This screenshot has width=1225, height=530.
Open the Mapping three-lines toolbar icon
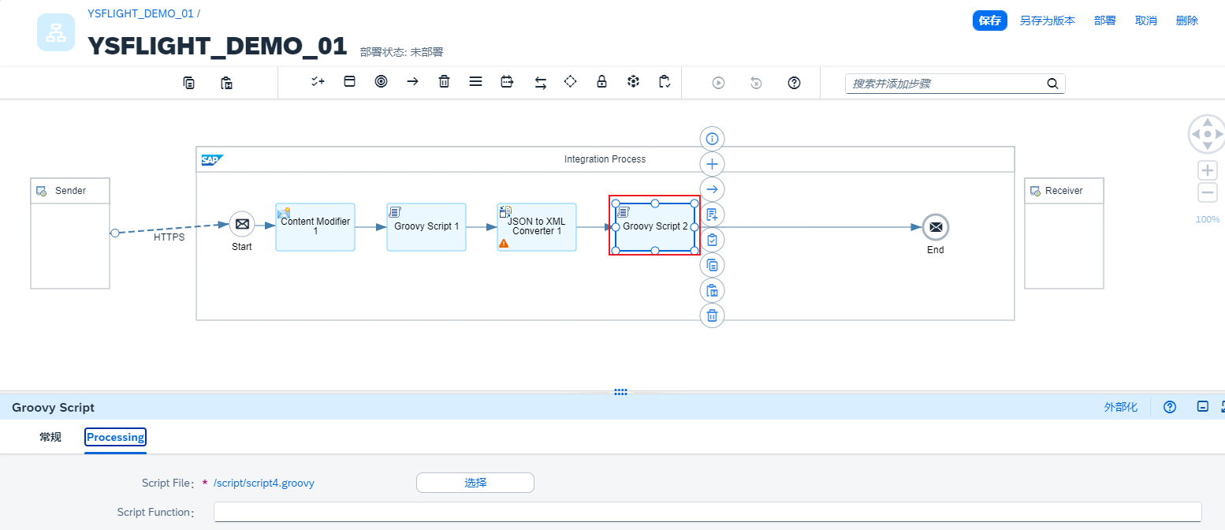(475, 82)
